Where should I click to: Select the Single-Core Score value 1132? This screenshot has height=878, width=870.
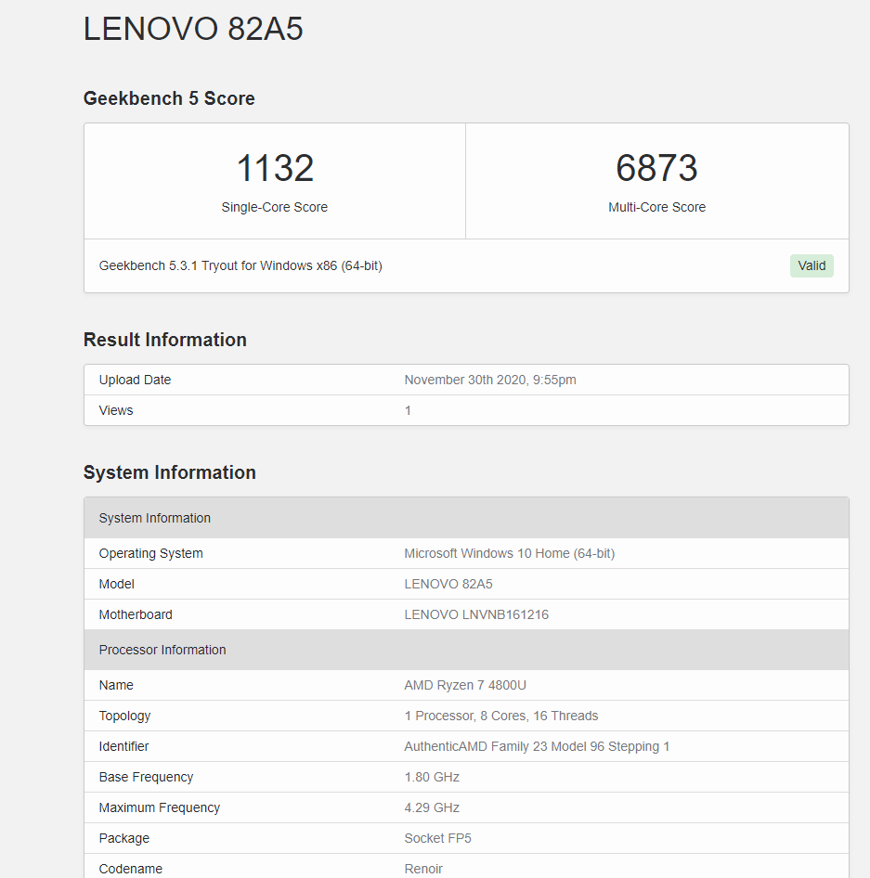click(x=274, y=168)
